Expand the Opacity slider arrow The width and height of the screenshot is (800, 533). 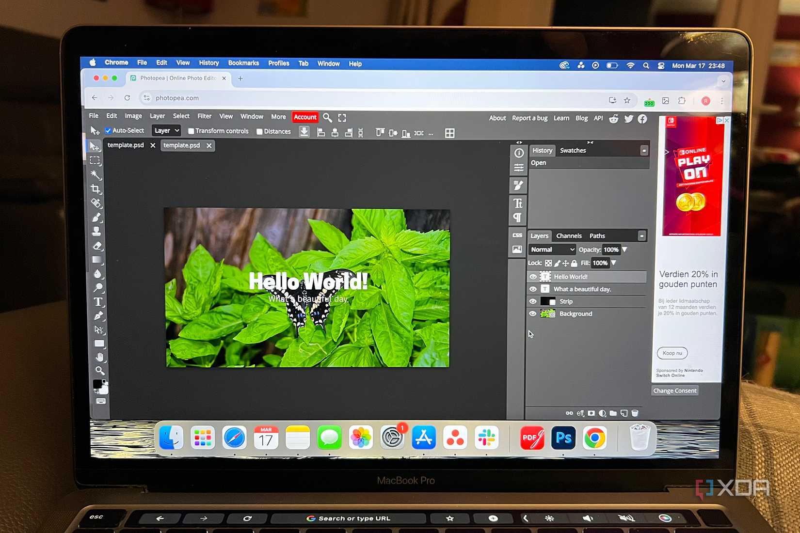point(624,250)
